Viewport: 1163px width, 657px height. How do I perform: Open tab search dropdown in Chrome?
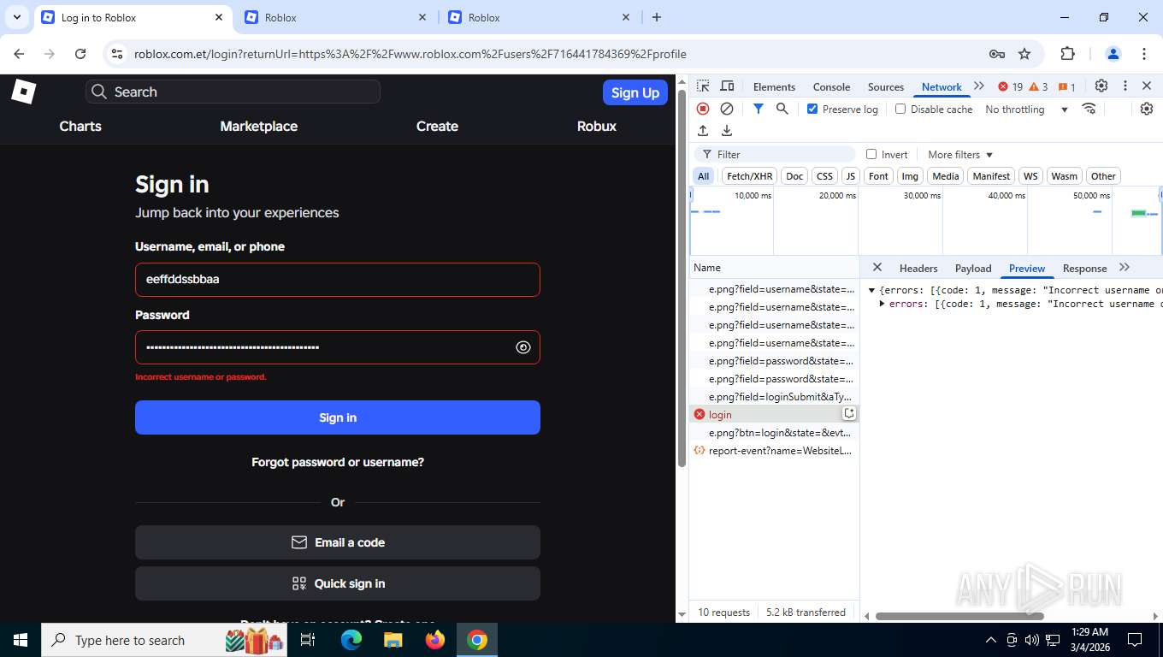click(x=17, y=17)
